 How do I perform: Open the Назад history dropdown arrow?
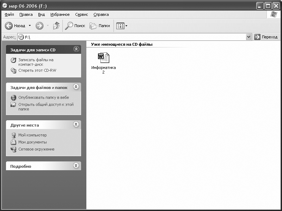click(30, 26)
